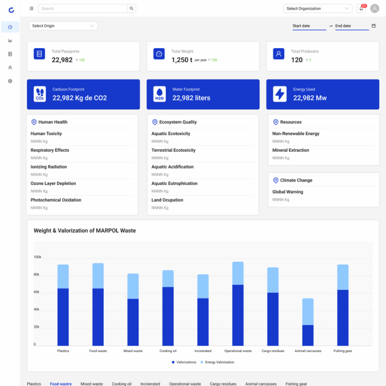Image resolution: width=386 pixels, height=386 pixels.
Task: Switch to the Food wastre tab
Action: click(x=61, y=384)
